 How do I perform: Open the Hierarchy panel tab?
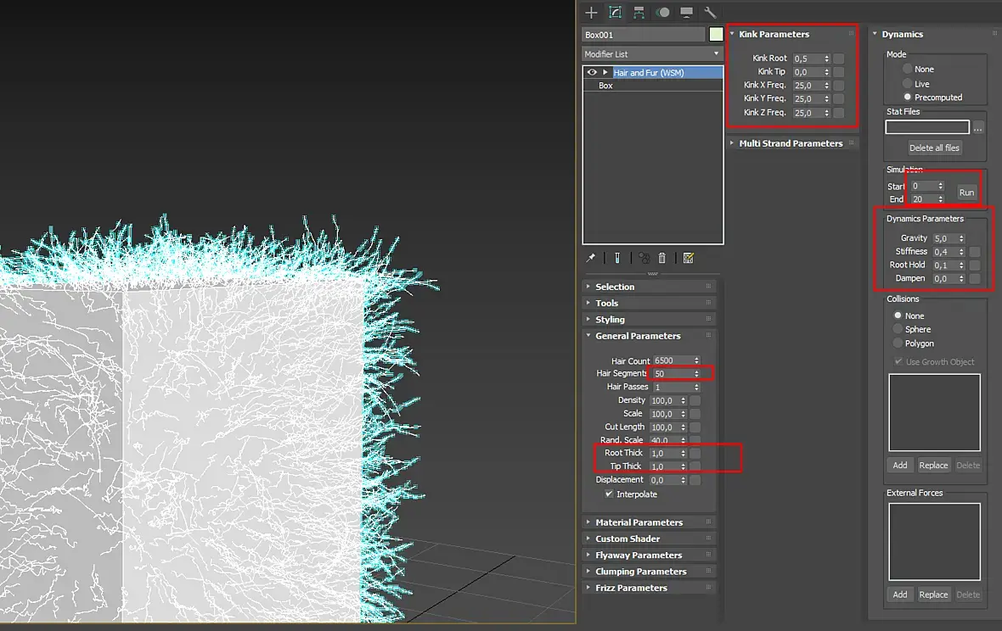tap(639, 13)
